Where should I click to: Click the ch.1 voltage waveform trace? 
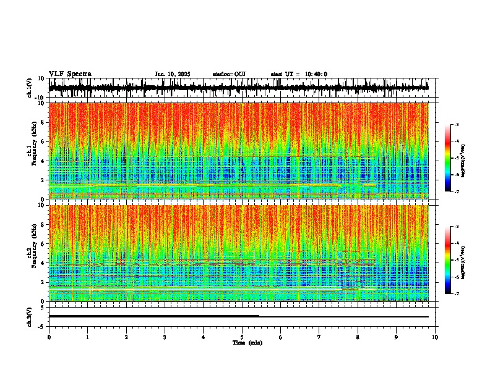(x=238, y=88)
